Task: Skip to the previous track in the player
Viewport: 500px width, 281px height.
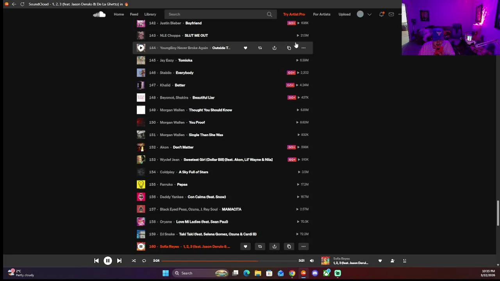Action: coord(96,261)
